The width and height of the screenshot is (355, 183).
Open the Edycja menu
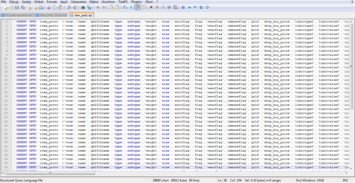click(14, 2)
